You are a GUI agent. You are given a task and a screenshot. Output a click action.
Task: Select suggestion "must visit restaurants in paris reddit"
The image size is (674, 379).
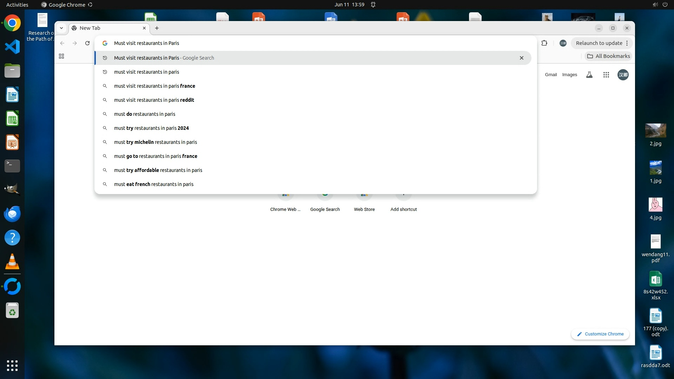tap(154, 100)
